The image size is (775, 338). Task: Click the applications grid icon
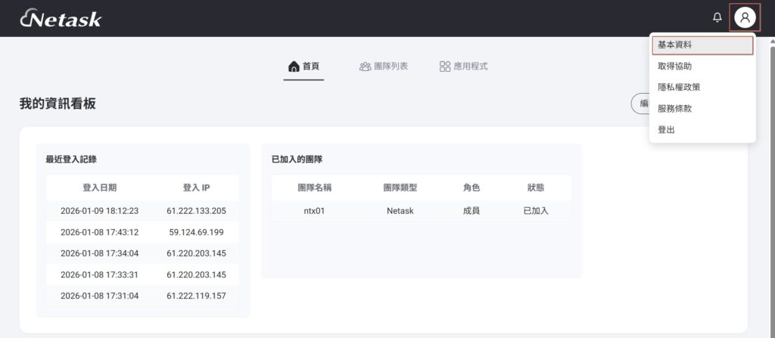pyautogui.click(x=445, y=67)
